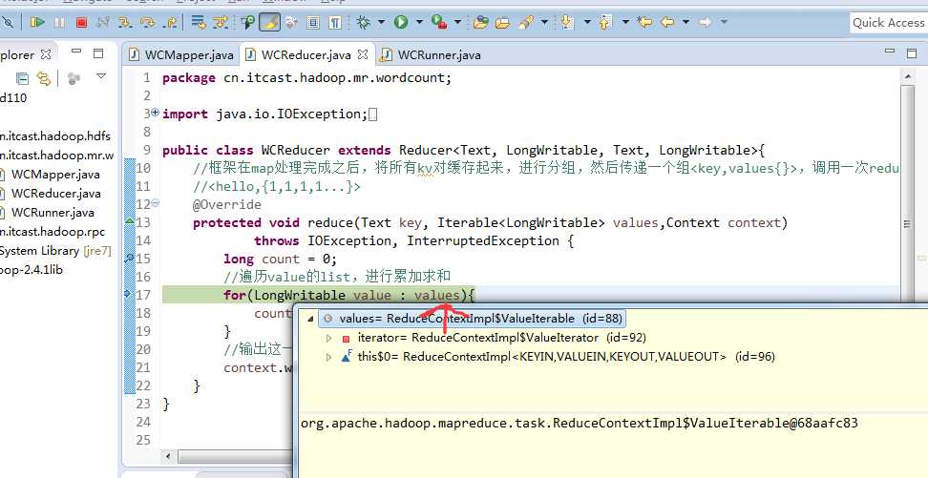This screenshot has height=478, width=928.
Task: Maximize the editor area
Action: tap(912, 53)
